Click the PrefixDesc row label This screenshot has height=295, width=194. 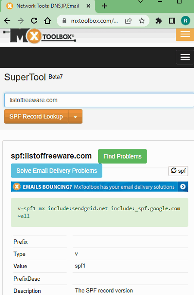[x=27, y=279]
